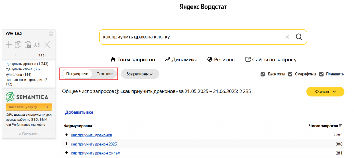
Task: Select 'сколько стоит крокодил' in YWA list
Action: [26, 82]
